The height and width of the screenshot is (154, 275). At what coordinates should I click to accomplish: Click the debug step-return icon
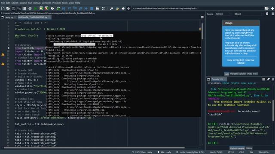click(80, 9)
